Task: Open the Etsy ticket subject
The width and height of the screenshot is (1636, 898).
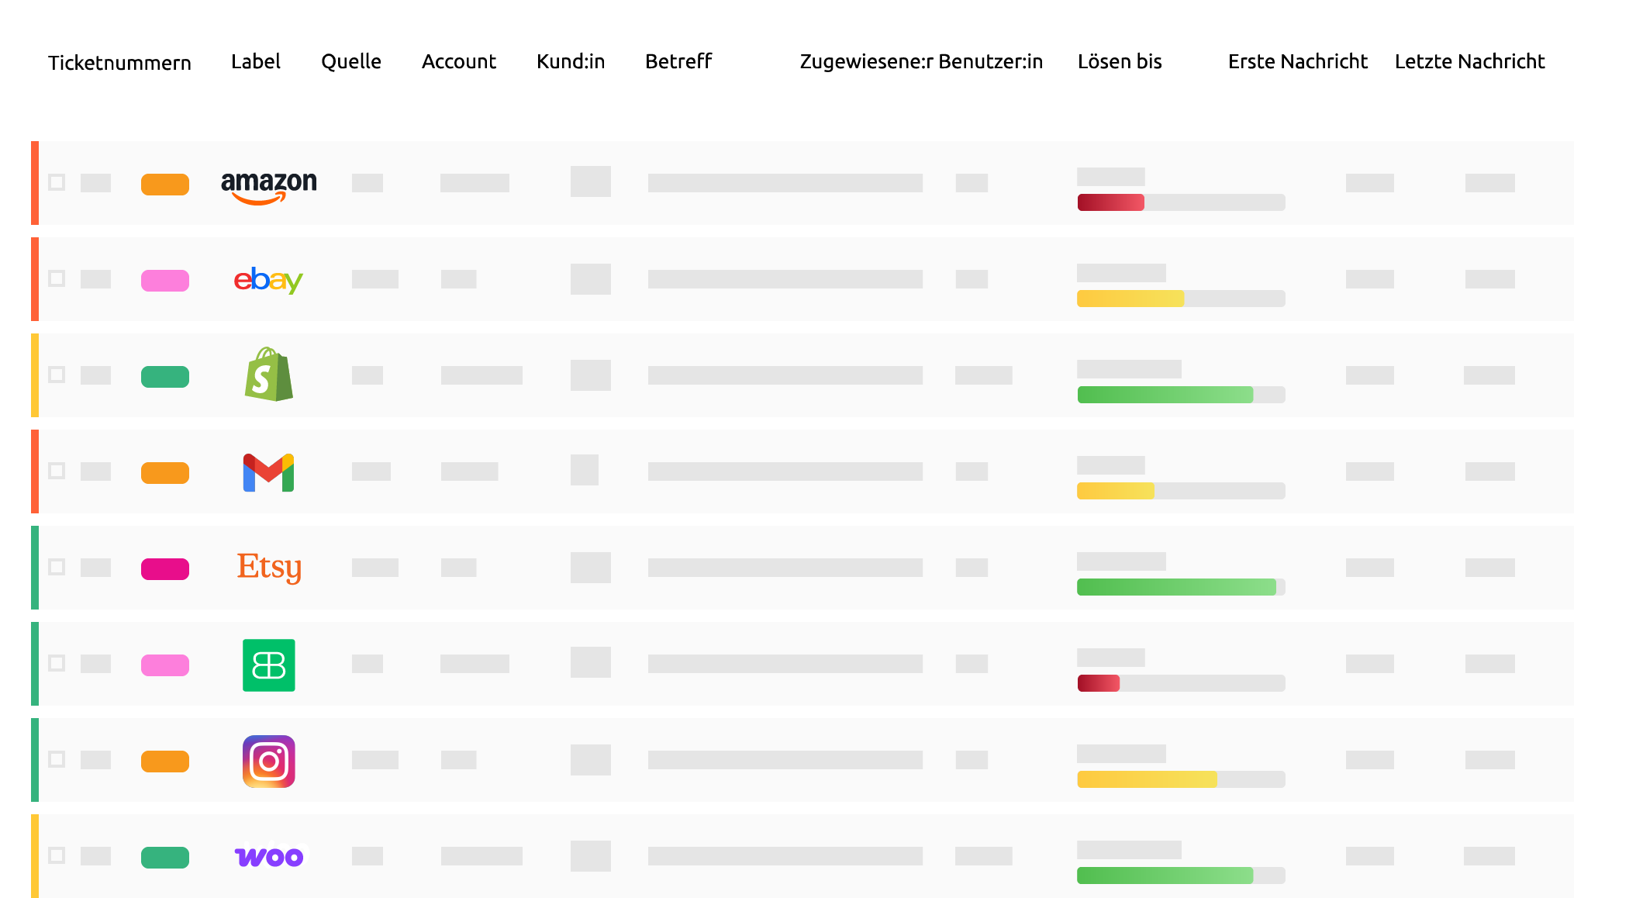Action: 785,568
